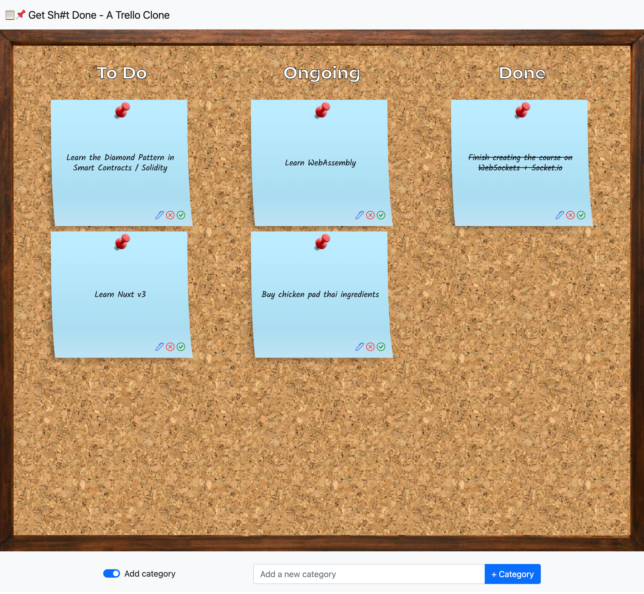
Task: Check off the Learn Nuxt v3 note
Action: [181, 346]
